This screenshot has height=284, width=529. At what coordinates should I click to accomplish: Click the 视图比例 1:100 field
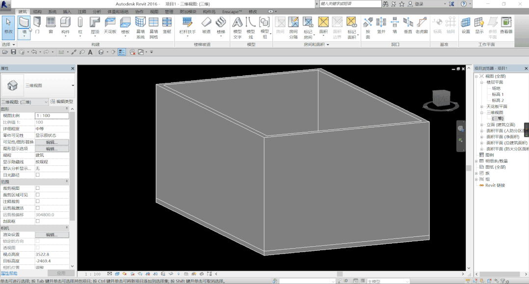52,115
